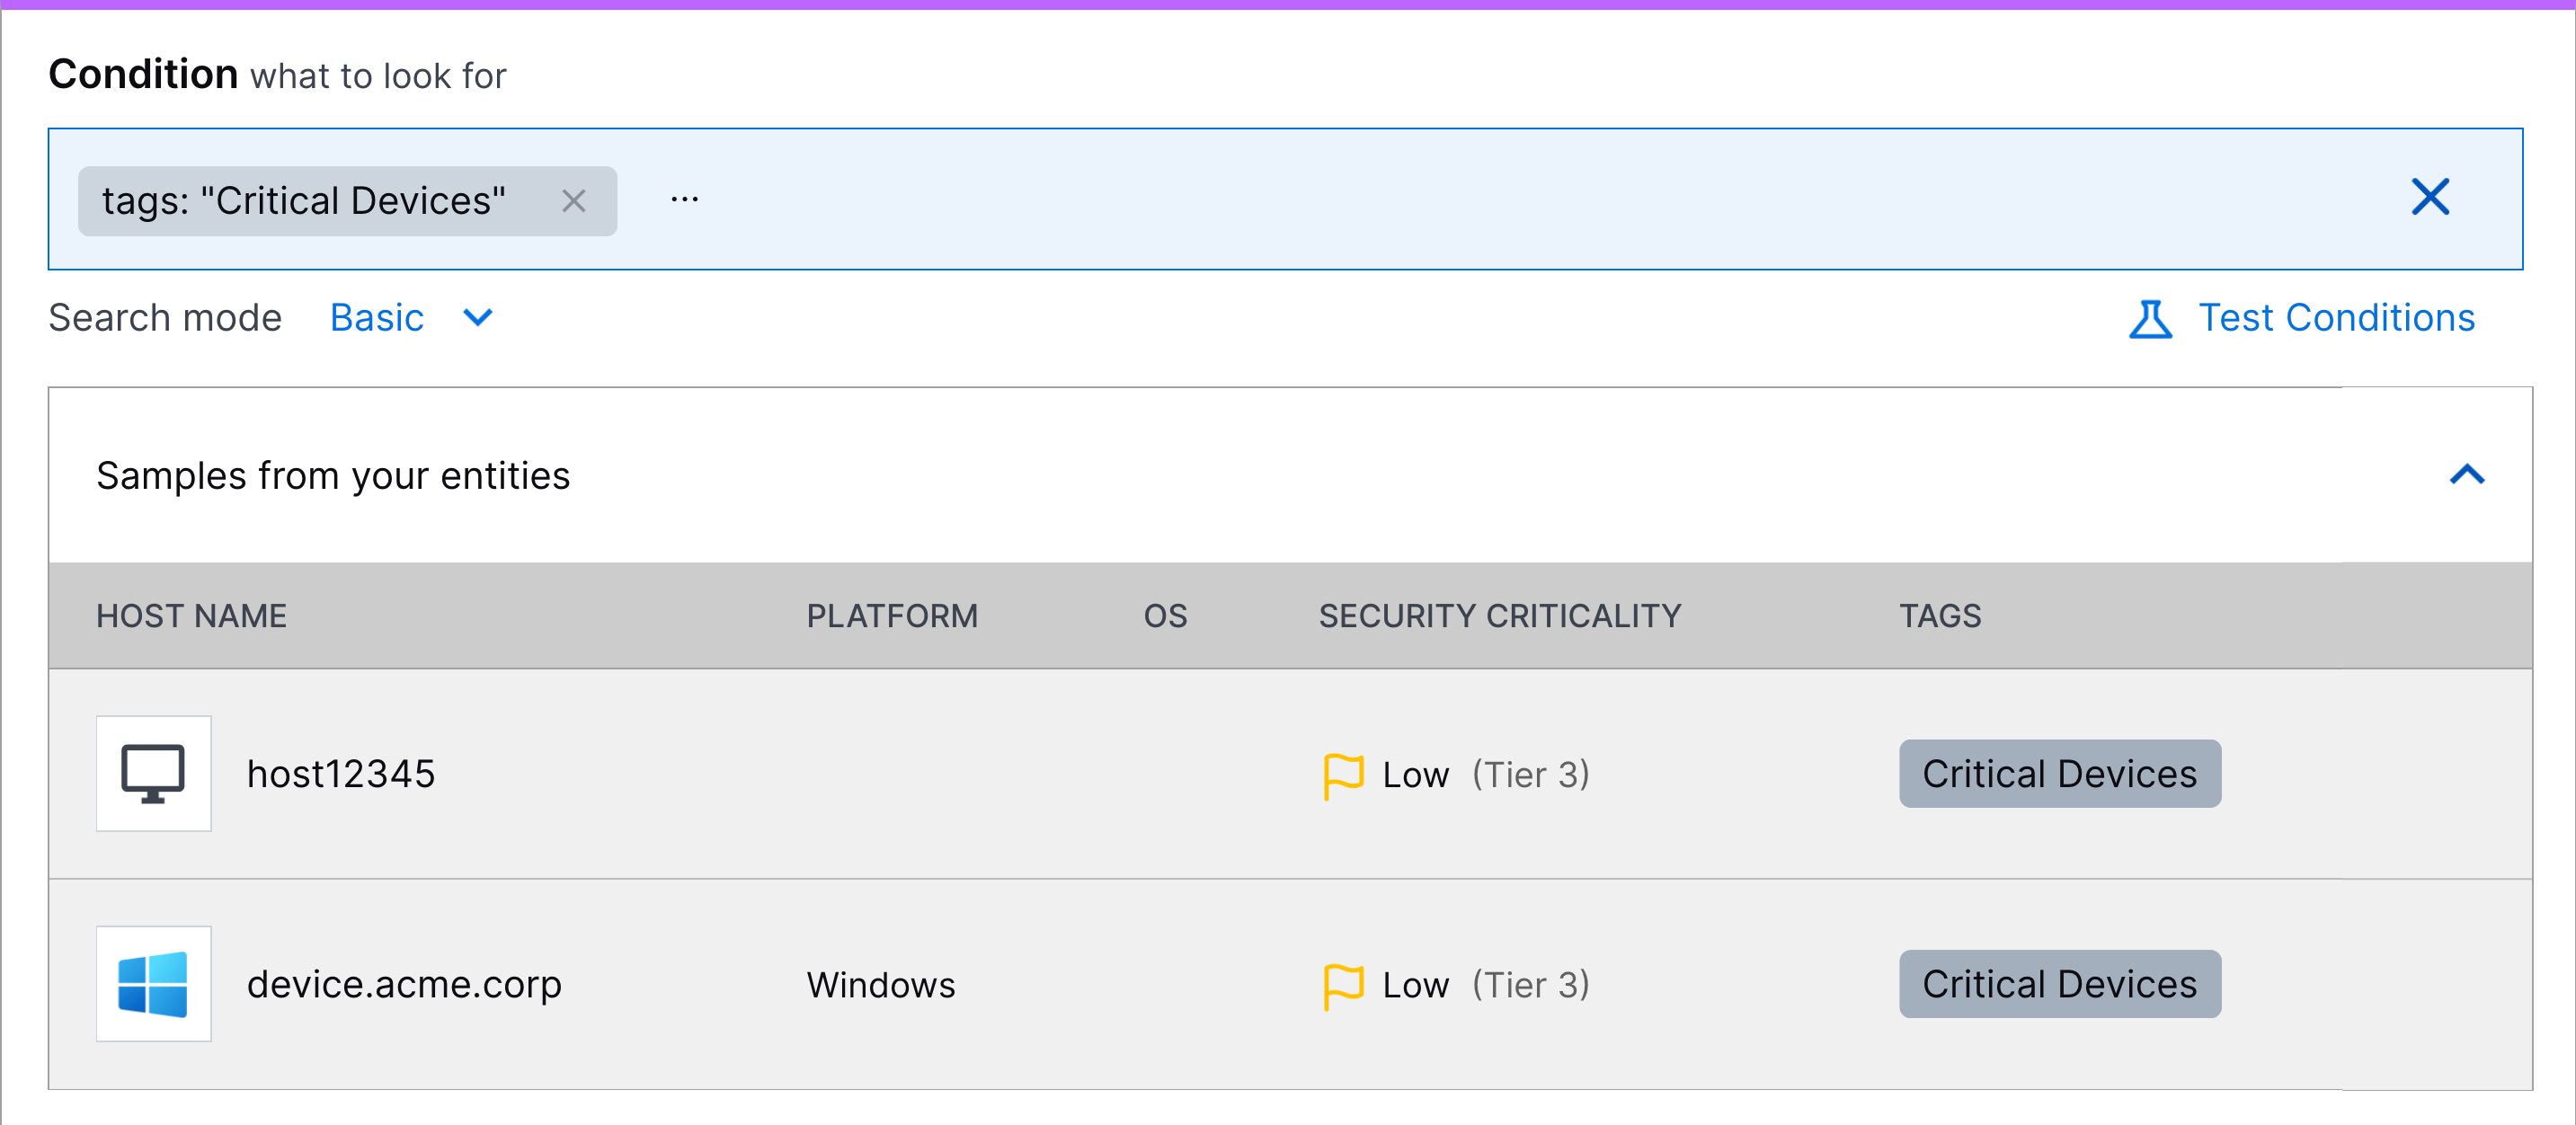This screenshot has width=2576, height=1125.
Task: Click the ellipsis next to the tag chip
Action: (685, 200)
